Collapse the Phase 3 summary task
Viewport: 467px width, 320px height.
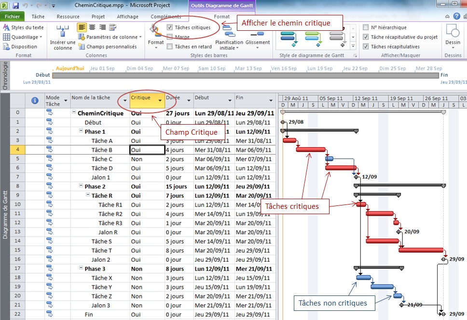(81, 268)
